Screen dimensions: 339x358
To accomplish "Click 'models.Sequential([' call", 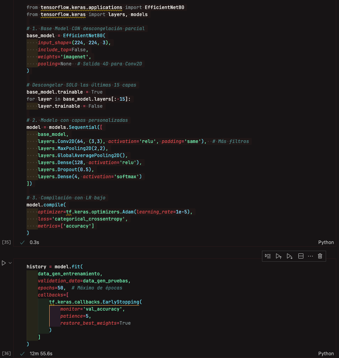I will tap(76, 127).
